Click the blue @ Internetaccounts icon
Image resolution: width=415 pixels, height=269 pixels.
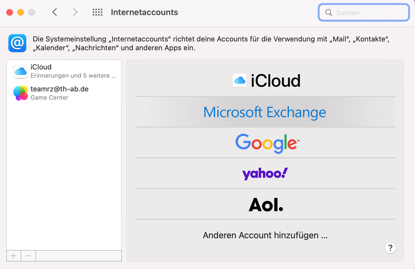pyautogui.click(x=17, y=43)
